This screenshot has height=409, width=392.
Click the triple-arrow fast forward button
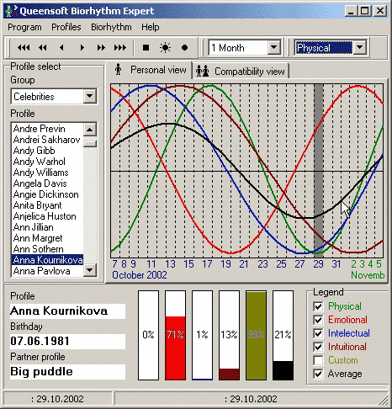[120, 48]
